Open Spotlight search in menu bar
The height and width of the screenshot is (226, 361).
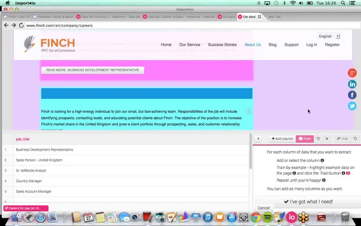click(343, 3)
